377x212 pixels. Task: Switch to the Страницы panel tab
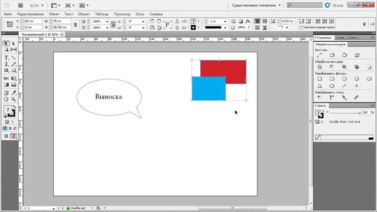323,38
